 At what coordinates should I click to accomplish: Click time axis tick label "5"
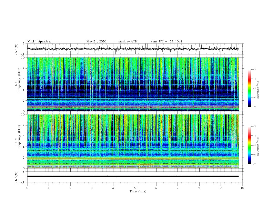coord(135,188)
